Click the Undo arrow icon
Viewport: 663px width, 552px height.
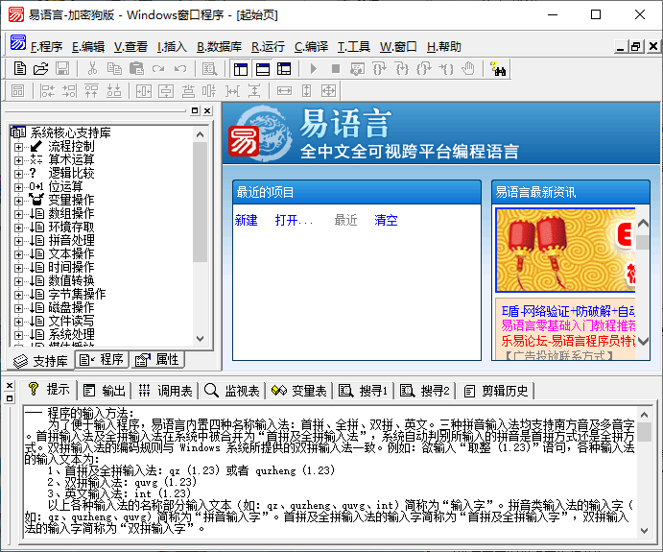(180, 68)
